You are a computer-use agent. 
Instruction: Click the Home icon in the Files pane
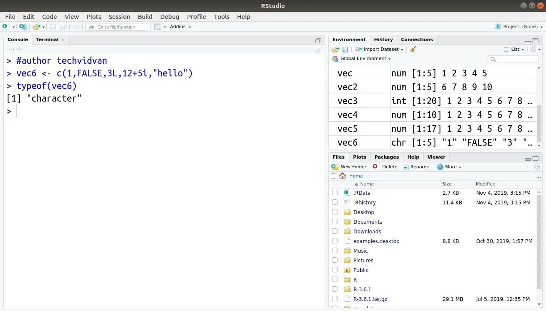point(343,175)
